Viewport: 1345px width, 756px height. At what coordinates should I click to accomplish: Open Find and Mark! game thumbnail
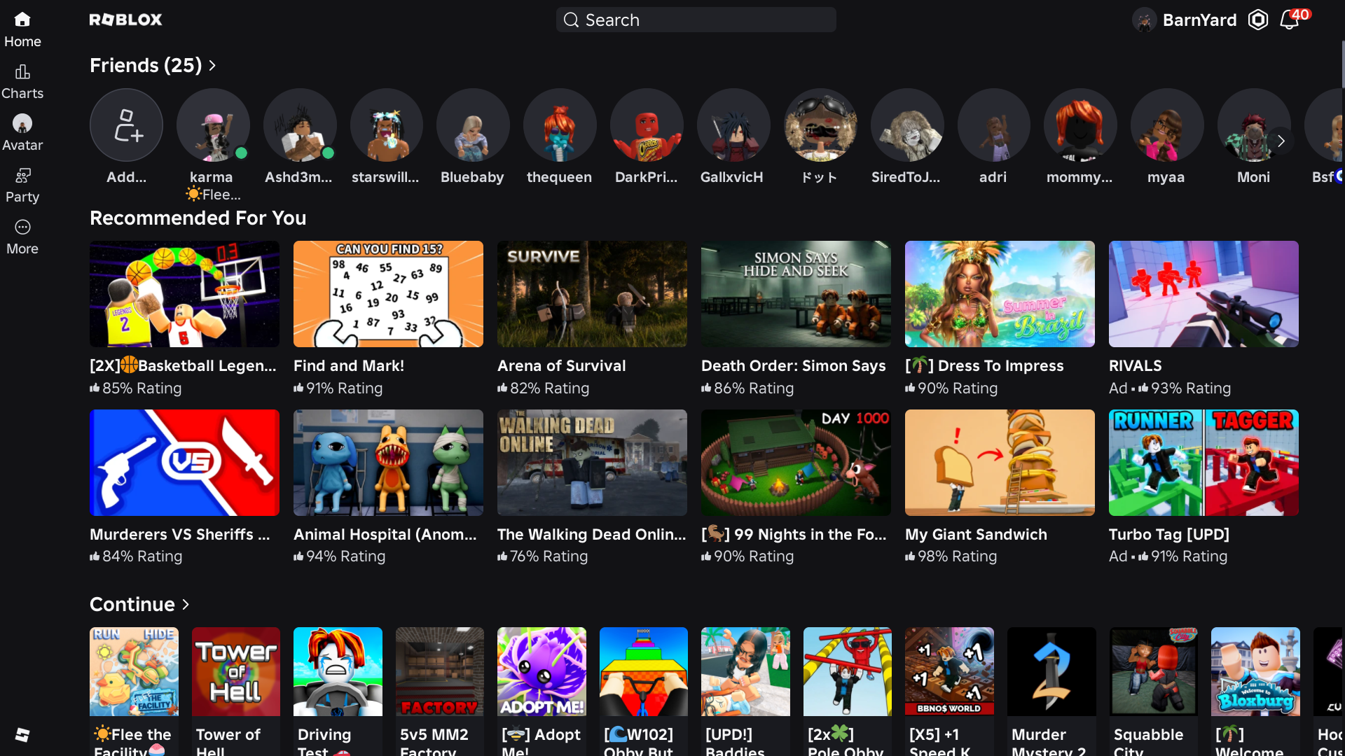tap(388, 294)
